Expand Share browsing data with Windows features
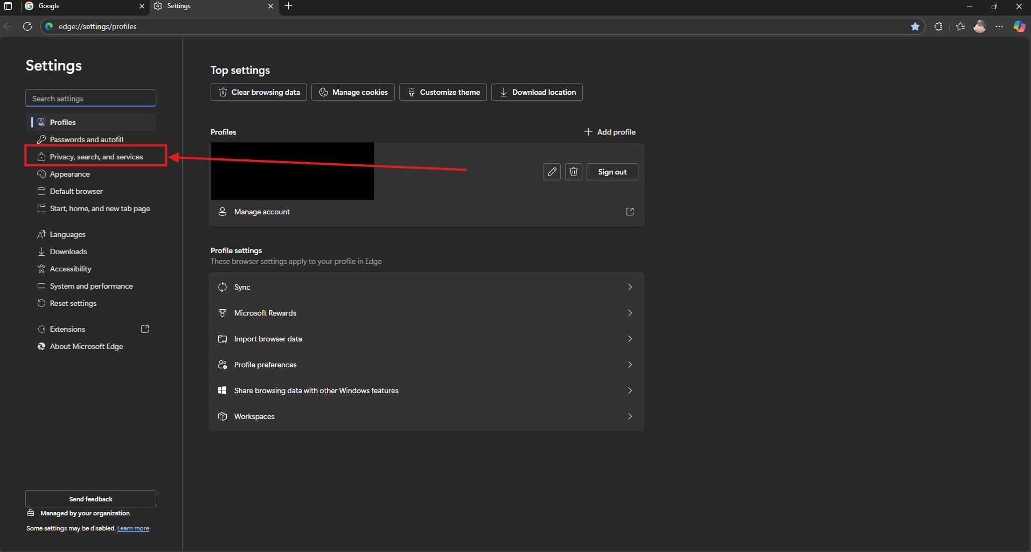Viewport: 1031px width, 552px height. (x=427, y=390)
